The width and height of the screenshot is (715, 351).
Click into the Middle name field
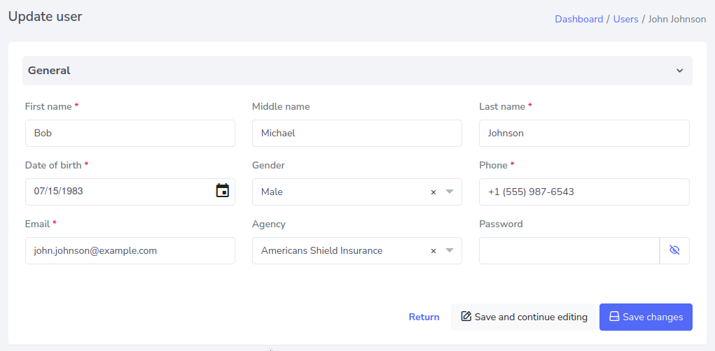point(356,133)
